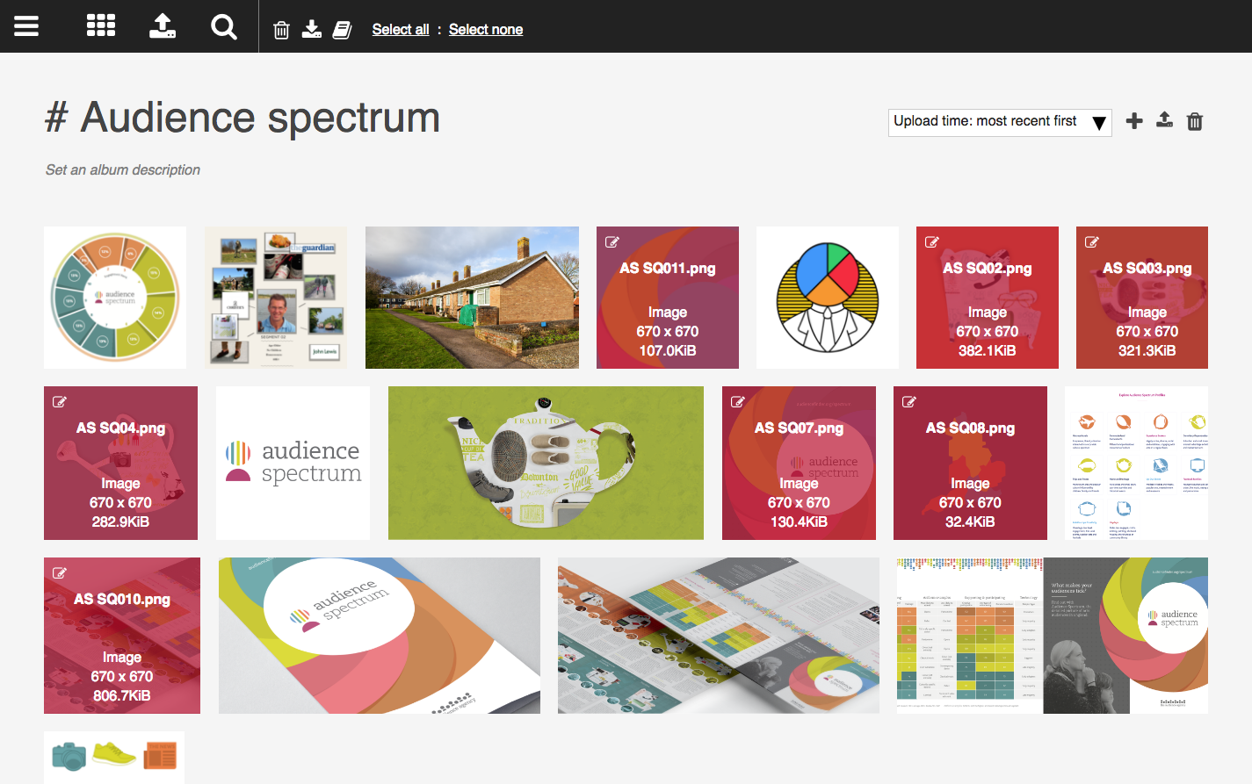Open the guardian photo collage thumbnail
1252x784 pixels.
276,298
